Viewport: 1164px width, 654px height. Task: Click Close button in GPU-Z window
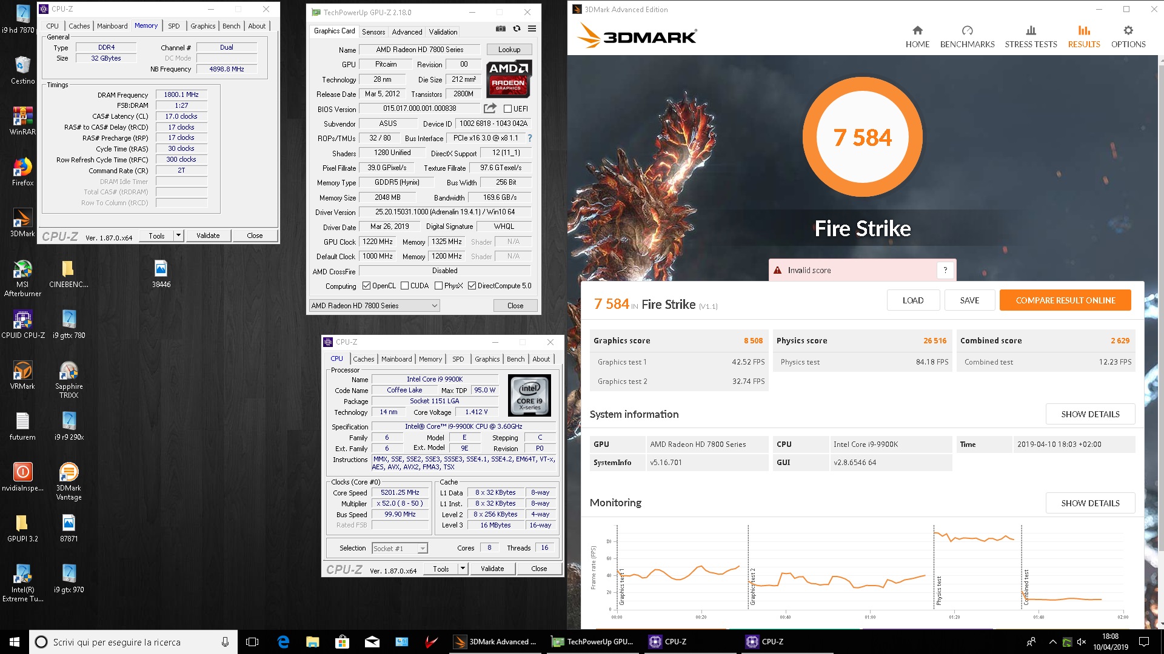[515, 306]
